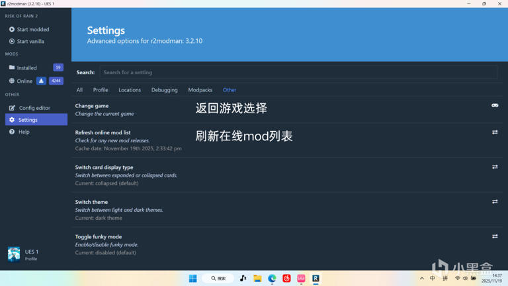The image size is (508, 286).
Task: Open the Wi-Fi network tray icon
Action: tap(458, 278)
